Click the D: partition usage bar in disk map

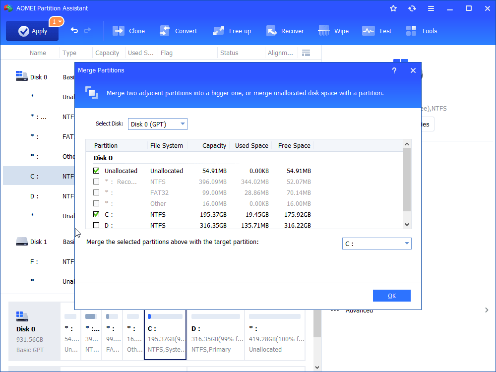tap(216, 316)
